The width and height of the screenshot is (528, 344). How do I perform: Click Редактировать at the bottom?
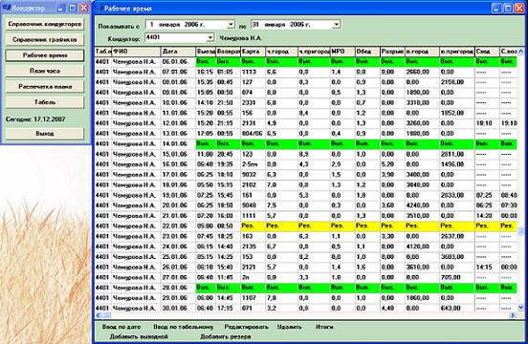[x=246, y=327]
